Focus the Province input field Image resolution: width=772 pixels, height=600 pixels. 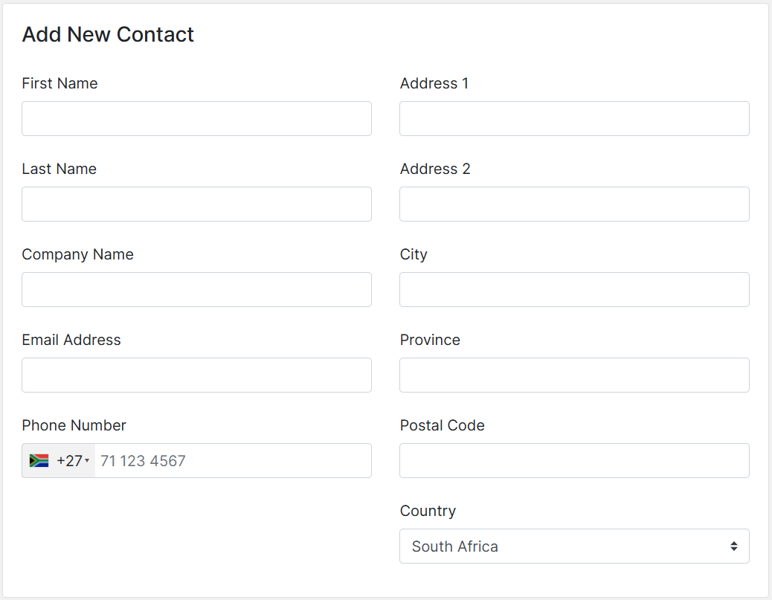point(574,375)
